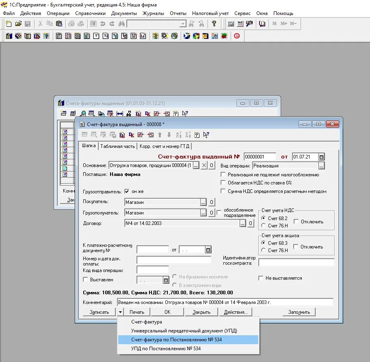Screen dimensions: 370x362
Task: Open the Покупатель selection button
Action: 203,202
